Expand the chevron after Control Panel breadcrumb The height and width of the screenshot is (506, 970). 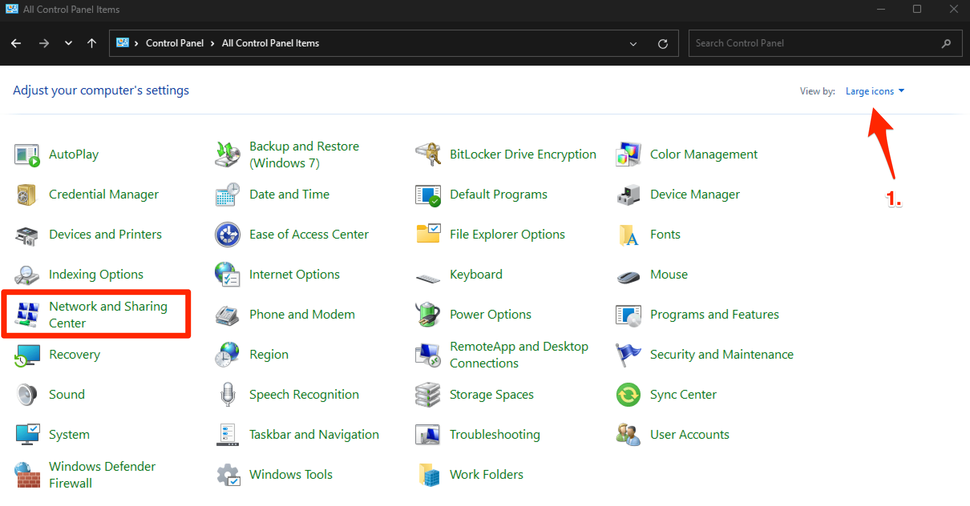[212, 43]
